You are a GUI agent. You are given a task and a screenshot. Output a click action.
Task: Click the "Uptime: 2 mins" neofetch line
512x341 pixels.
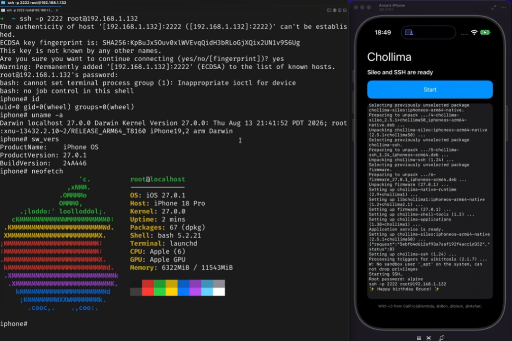click(158, 220)
